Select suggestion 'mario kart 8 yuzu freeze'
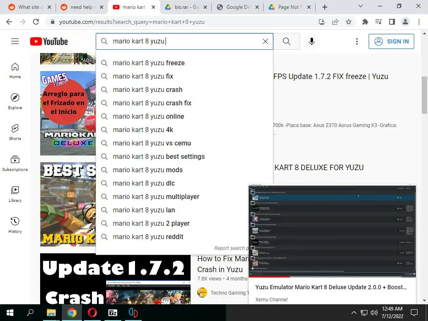Screen dimensions: 428x321 tap(184, 63)
